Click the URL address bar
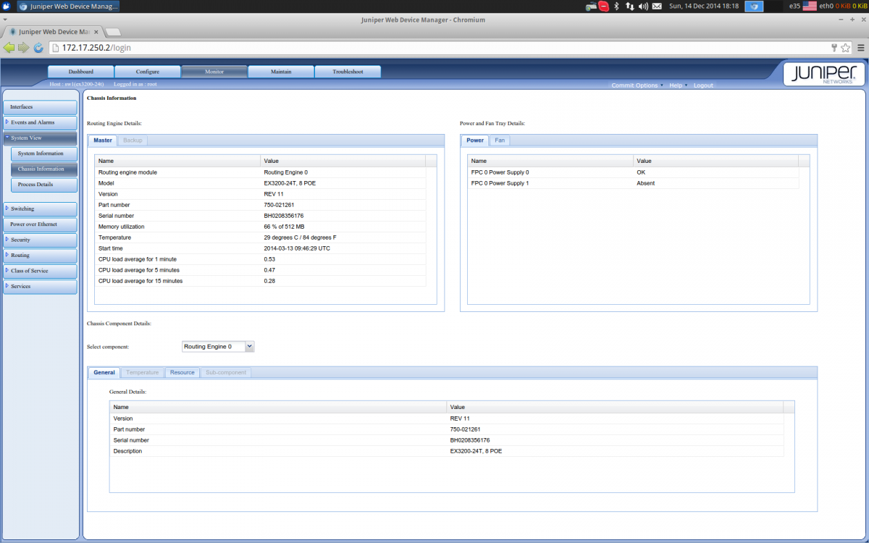The width and height of the screenshot is (869, 543). tap(434, 48)
